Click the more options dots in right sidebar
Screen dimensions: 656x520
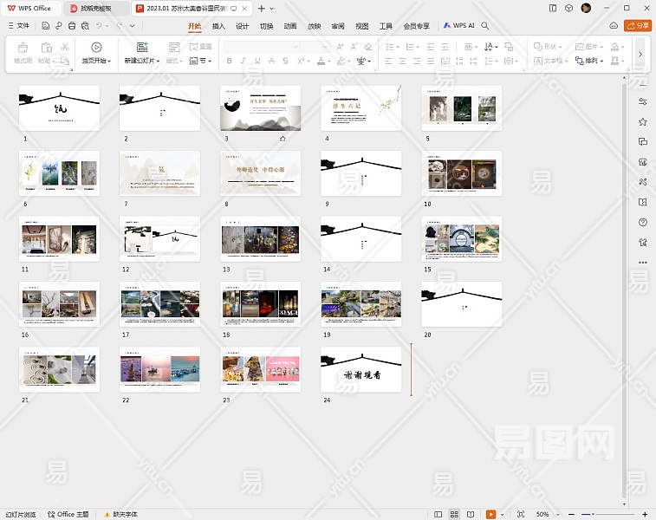(642, 262)
